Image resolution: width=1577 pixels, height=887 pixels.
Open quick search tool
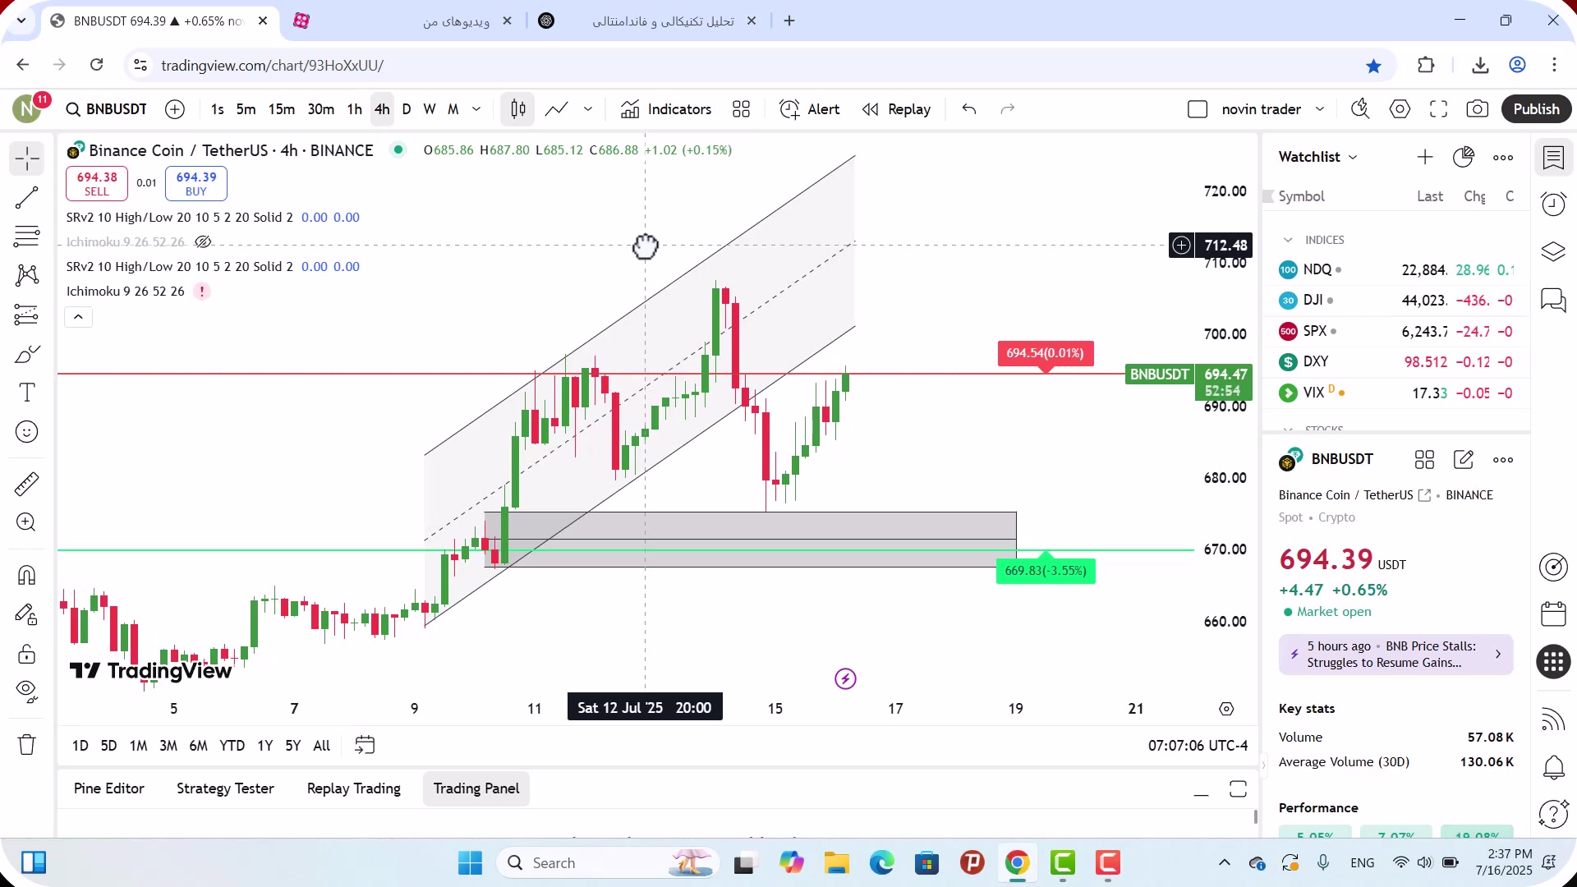coord(1360,109)
